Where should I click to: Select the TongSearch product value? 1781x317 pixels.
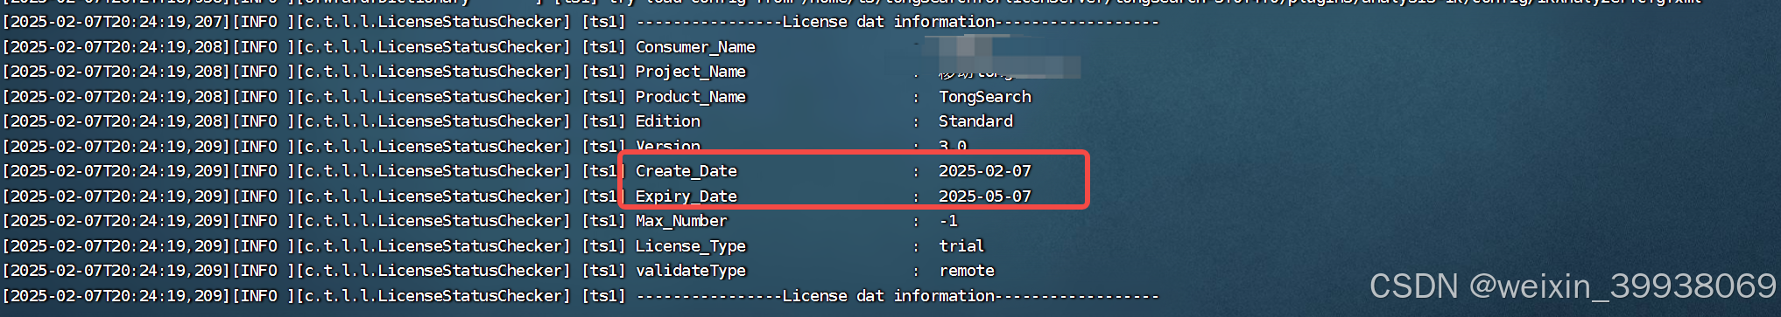985,97
